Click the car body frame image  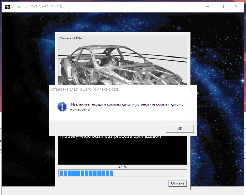tap(122, 60)
